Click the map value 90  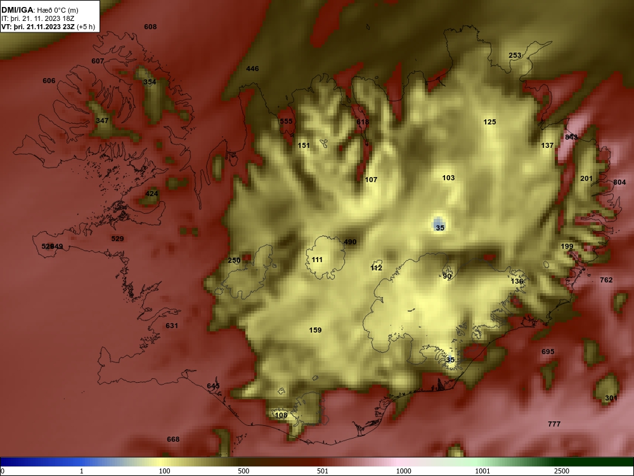[447, 277]
